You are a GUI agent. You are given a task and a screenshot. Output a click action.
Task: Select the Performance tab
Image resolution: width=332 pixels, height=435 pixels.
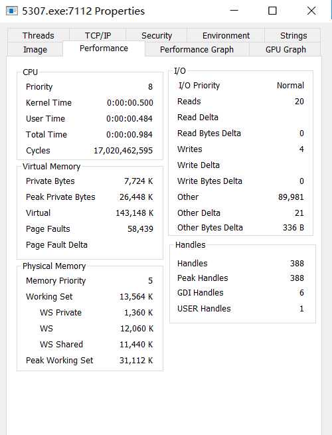pyautogui.click(x=104, y=48)
